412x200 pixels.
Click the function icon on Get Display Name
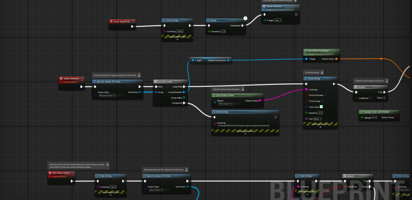point(214,96)
